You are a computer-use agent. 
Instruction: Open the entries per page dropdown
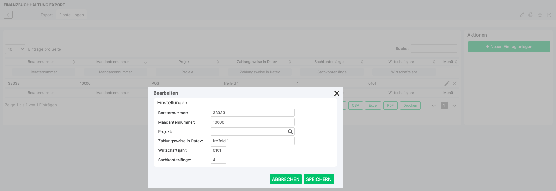(15, 49)
